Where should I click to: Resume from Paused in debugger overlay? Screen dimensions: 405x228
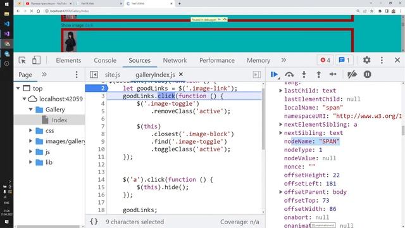[x=220, y=20]
